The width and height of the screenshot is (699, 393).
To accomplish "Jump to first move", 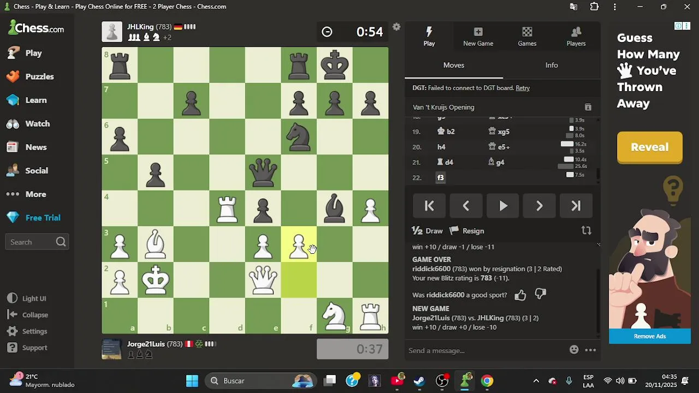I will pyautogui.click(x=429, y=206).
